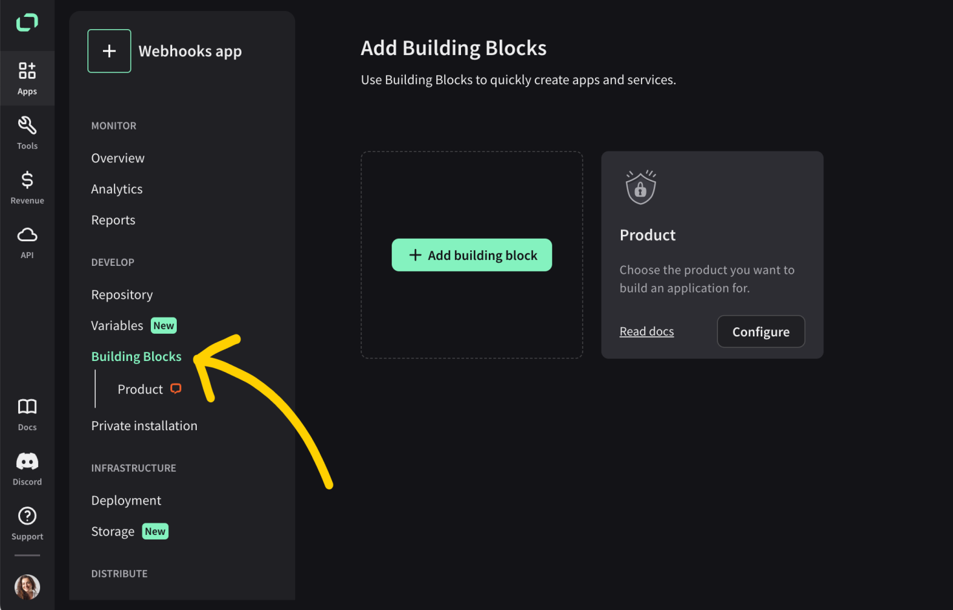
Task: Open the Tools wrench icon
Action: point(27,125)
